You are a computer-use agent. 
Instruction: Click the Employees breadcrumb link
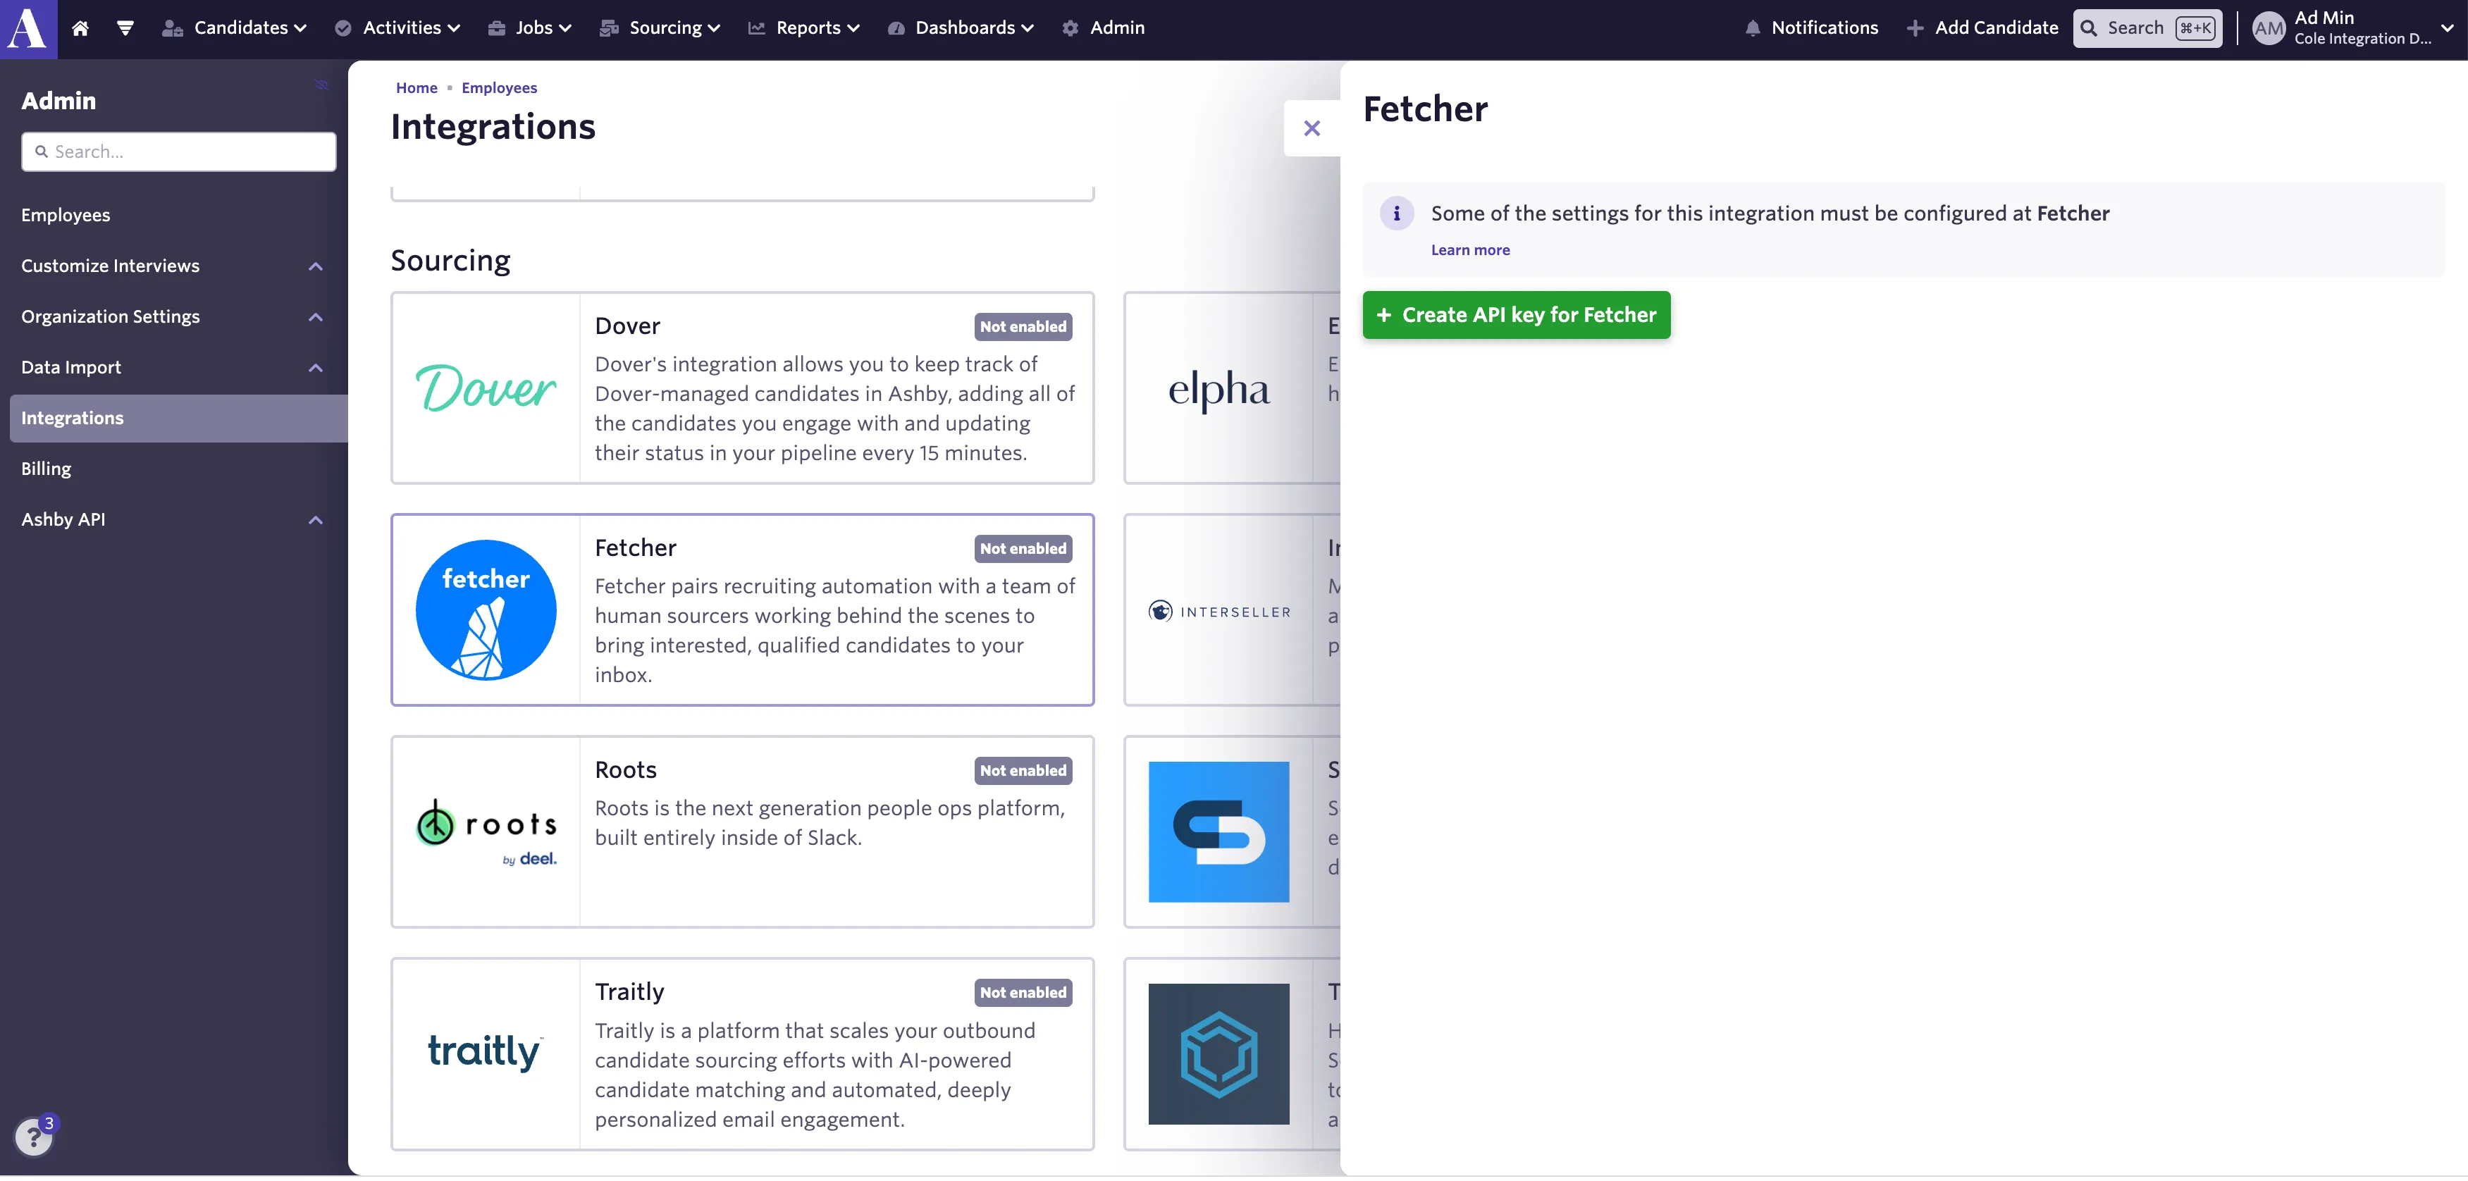499,88
